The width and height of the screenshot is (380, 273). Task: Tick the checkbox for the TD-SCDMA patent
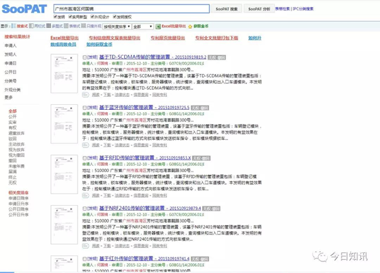[x=85, y=58]
